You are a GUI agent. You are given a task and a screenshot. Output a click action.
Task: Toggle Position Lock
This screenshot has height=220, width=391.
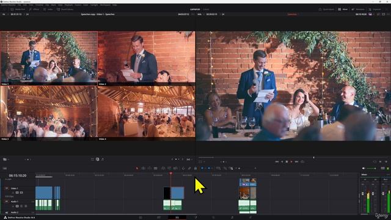pos(195,169)
